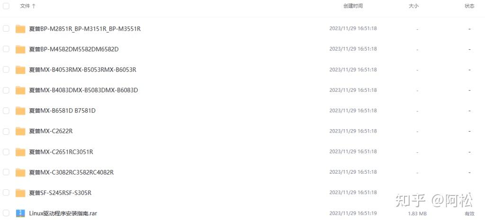Select checkbox for Linux驱动程序安装指南.rar
This screenshot has height=221, width=485.
(x=6, y=213)
